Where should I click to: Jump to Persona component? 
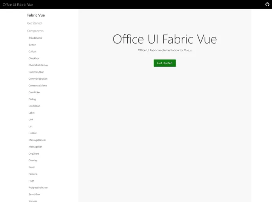[x=33, y=174]
